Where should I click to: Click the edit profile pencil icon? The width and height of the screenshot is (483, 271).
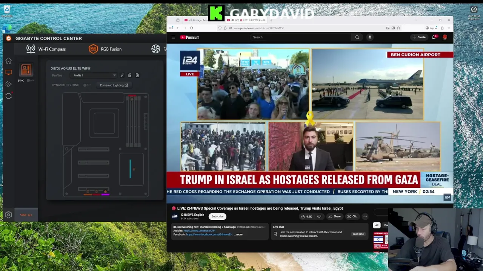[x=122, y=75]
